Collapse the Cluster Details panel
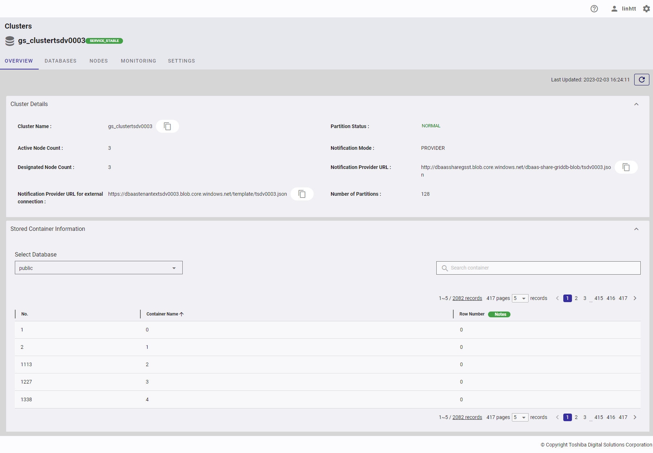Image resolution: width=653 pixels, height=453 pixels. point(636,104)
